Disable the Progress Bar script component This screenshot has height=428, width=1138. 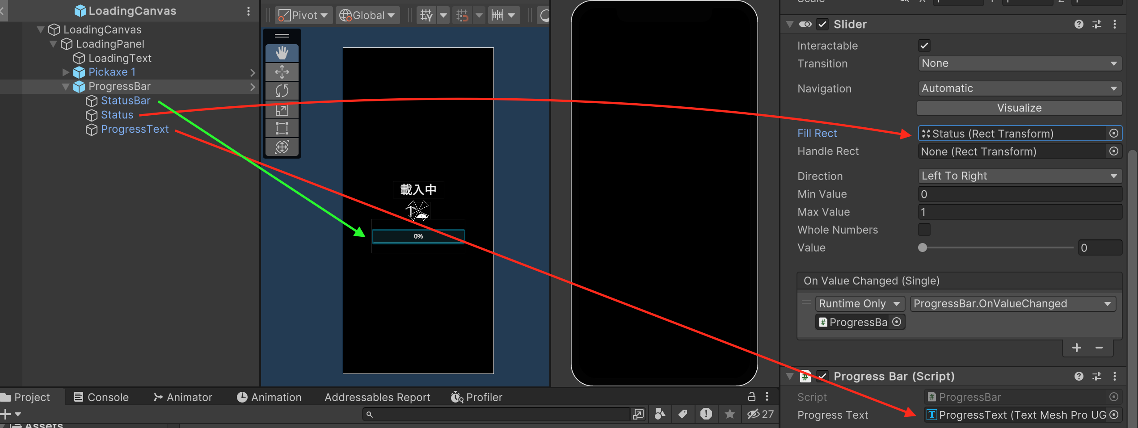pyautogui.click(x=823, y=376)
